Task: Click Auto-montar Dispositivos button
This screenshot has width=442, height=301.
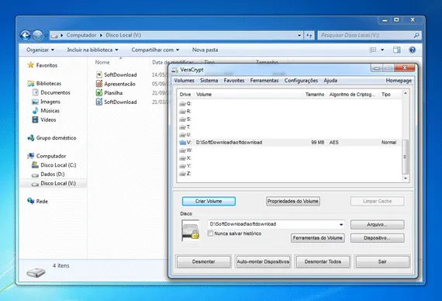Action: coord(263,261)
